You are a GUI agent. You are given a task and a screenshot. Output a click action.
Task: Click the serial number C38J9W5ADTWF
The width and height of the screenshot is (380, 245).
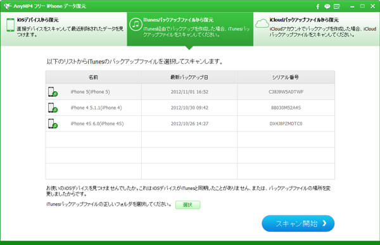tap(286, 92)
